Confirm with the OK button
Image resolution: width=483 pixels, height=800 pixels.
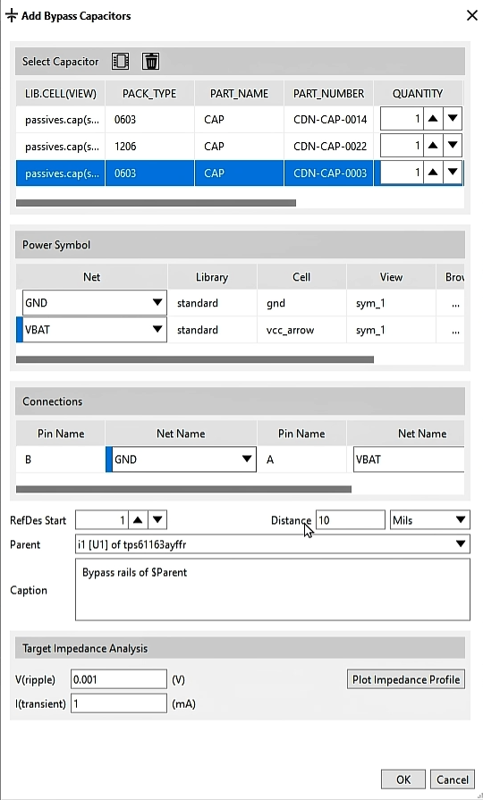(x=402, y=779)
